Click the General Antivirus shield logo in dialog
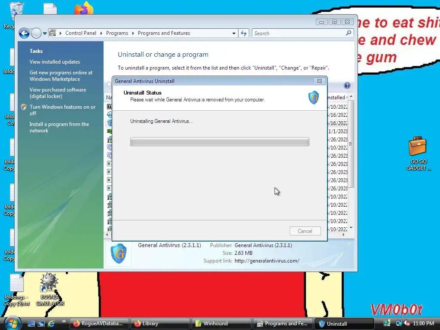Viewport: 440px width, 330px height. [x=313, y=98]
